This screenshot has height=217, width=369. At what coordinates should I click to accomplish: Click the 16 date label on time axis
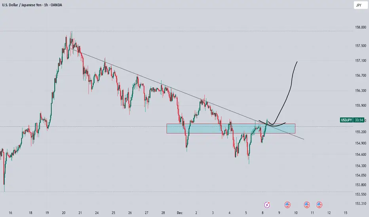coord(10,213)
